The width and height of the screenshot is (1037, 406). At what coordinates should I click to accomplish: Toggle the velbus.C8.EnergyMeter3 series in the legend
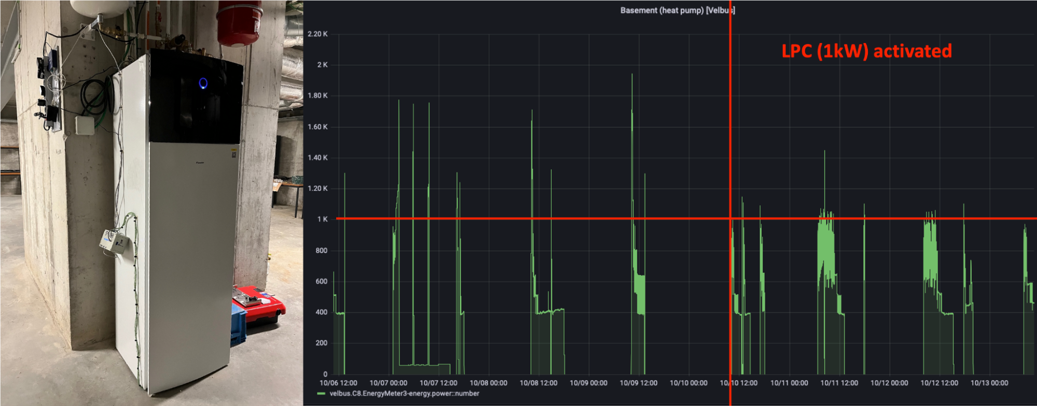(x=404, y=394)
